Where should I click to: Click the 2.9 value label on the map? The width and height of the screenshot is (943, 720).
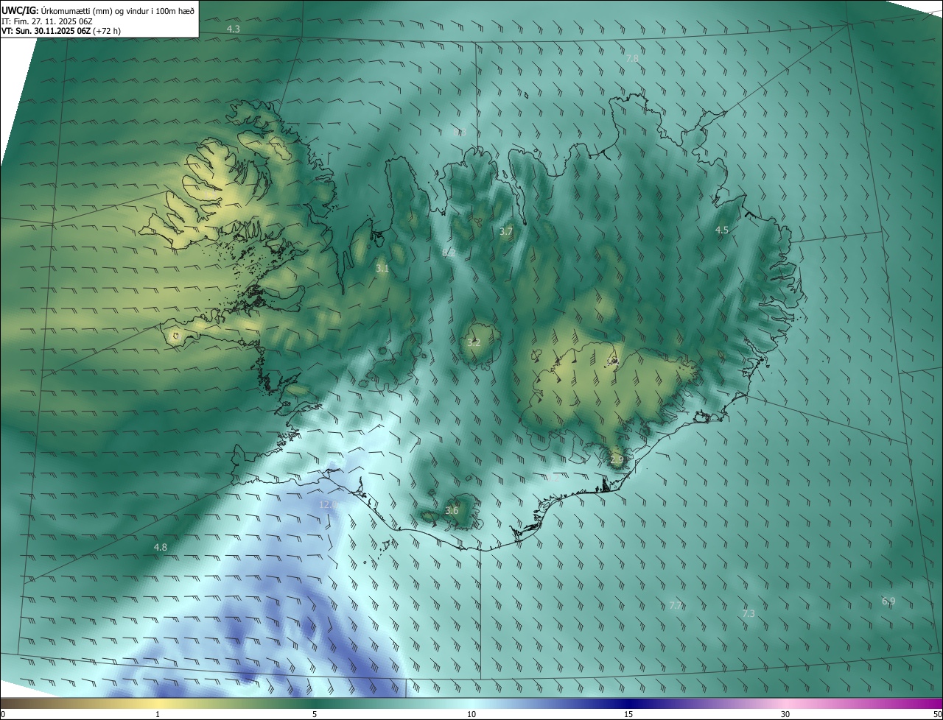click(x=617, y=459)
